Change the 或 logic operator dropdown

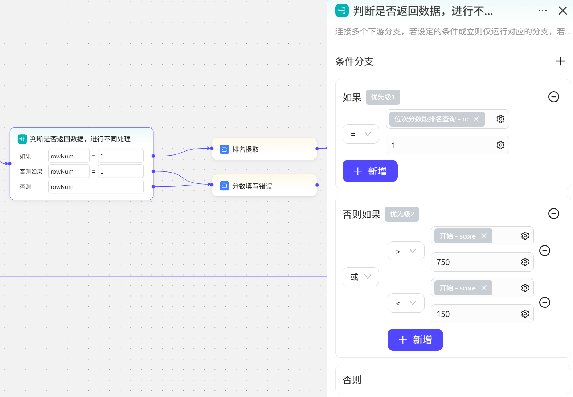pyautogui.click(x=361, y=277)
